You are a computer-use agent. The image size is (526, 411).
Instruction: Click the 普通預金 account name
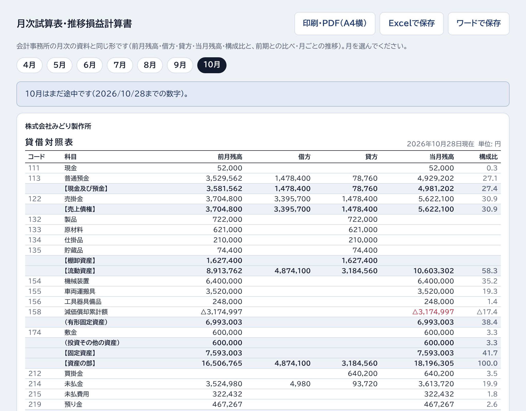click(77, 178)
